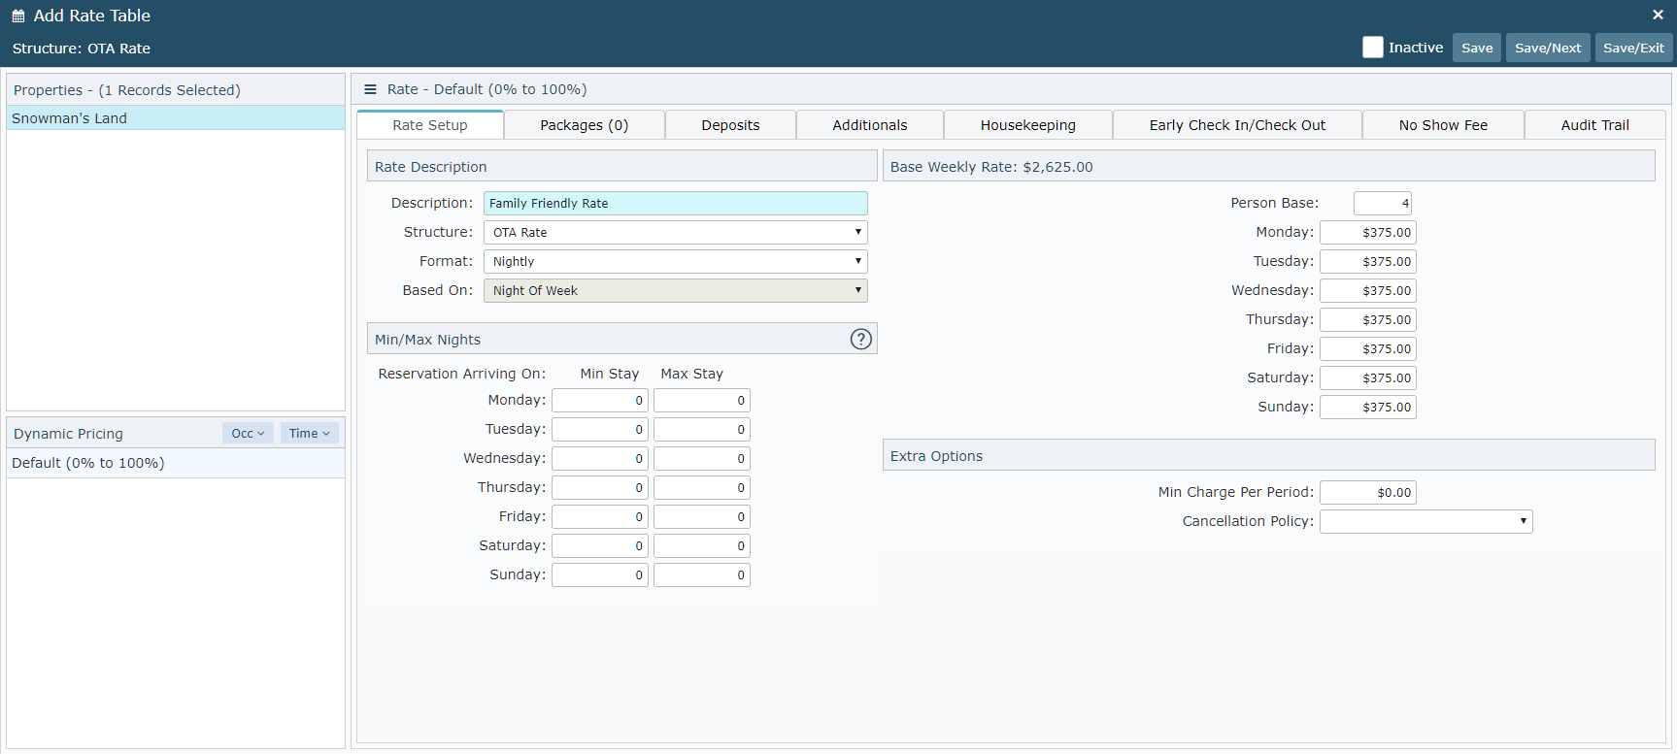
Task: Click the Save/Next button
Action: (x=1548, y=48)
